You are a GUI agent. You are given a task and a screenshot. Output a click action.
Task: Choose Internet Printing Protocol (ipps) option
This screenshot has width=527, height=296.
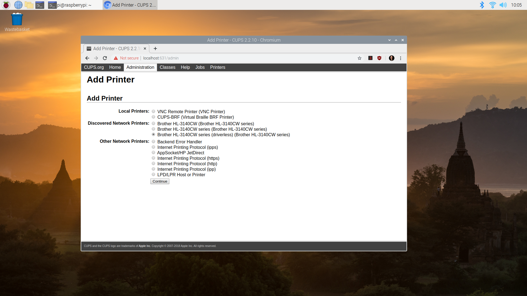pyautogui.click(x=153, y=147)
